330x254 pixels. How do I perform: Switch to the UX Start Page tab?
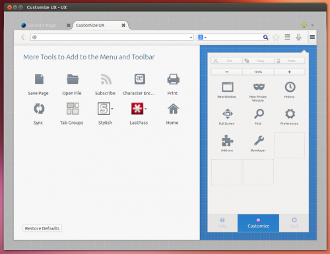(x=42, y=25)
